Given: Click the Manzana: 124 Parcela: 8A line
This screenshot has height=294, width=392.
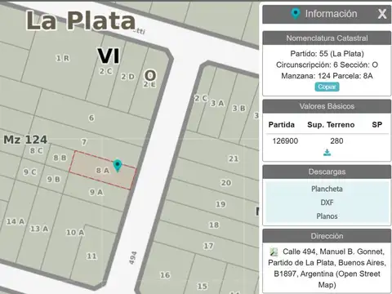Looking at the screenshot, I should pos(327,76).
